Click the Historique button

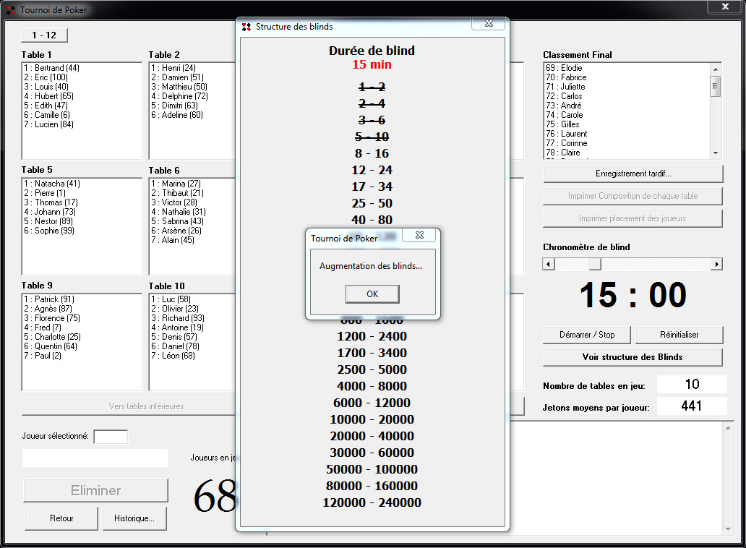(x=134, y=518)
